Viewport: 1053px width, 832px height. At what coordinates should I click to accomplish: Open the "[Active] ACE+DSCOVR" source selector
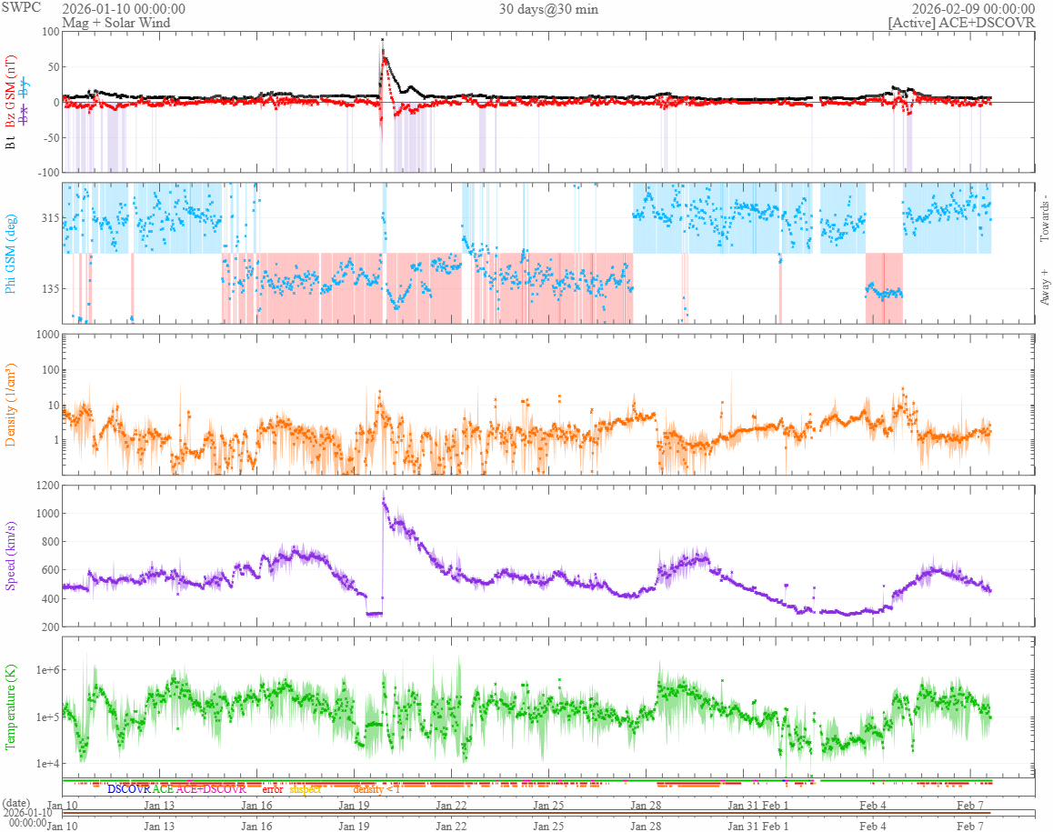tap(961, 23)
